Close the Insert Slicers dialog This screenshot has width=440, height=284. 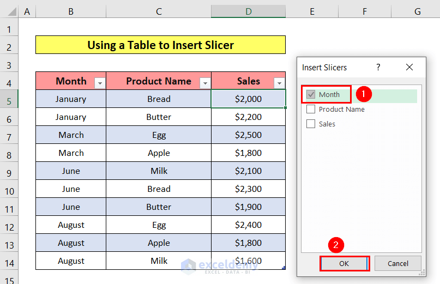tap(409, 68)
